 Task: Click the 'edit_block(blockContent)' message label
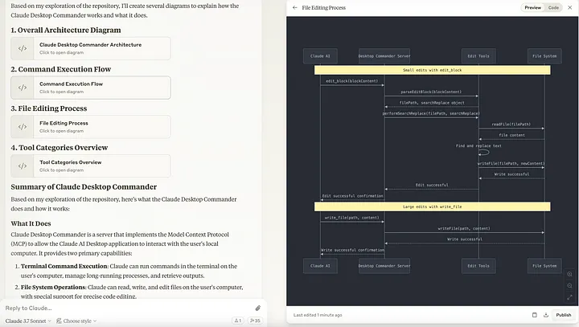(352, 81)
